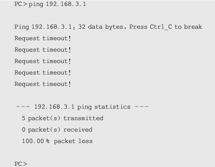Click the IP address in statistics heading
This screenshot has height=167, width=215.
coord(54,107)
